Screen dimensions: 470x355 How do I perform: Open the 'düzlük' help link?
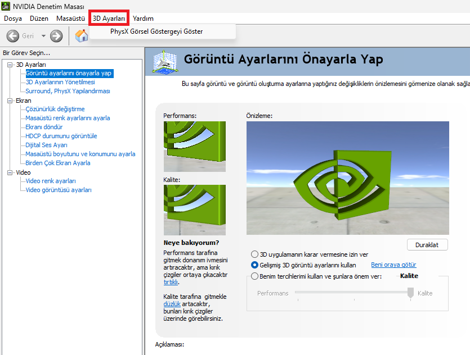(172, 304)
